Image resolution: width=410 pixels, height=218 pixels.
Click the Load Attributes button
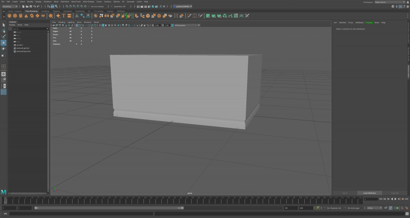tap(370, 193)
